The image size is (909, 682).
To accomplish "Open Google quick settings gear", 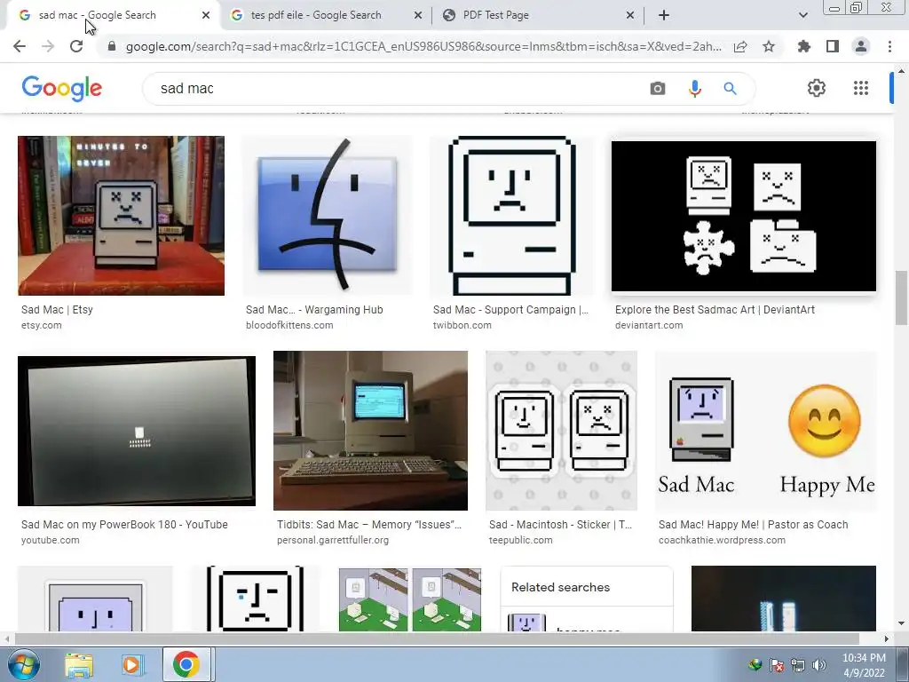I will 817,88.
